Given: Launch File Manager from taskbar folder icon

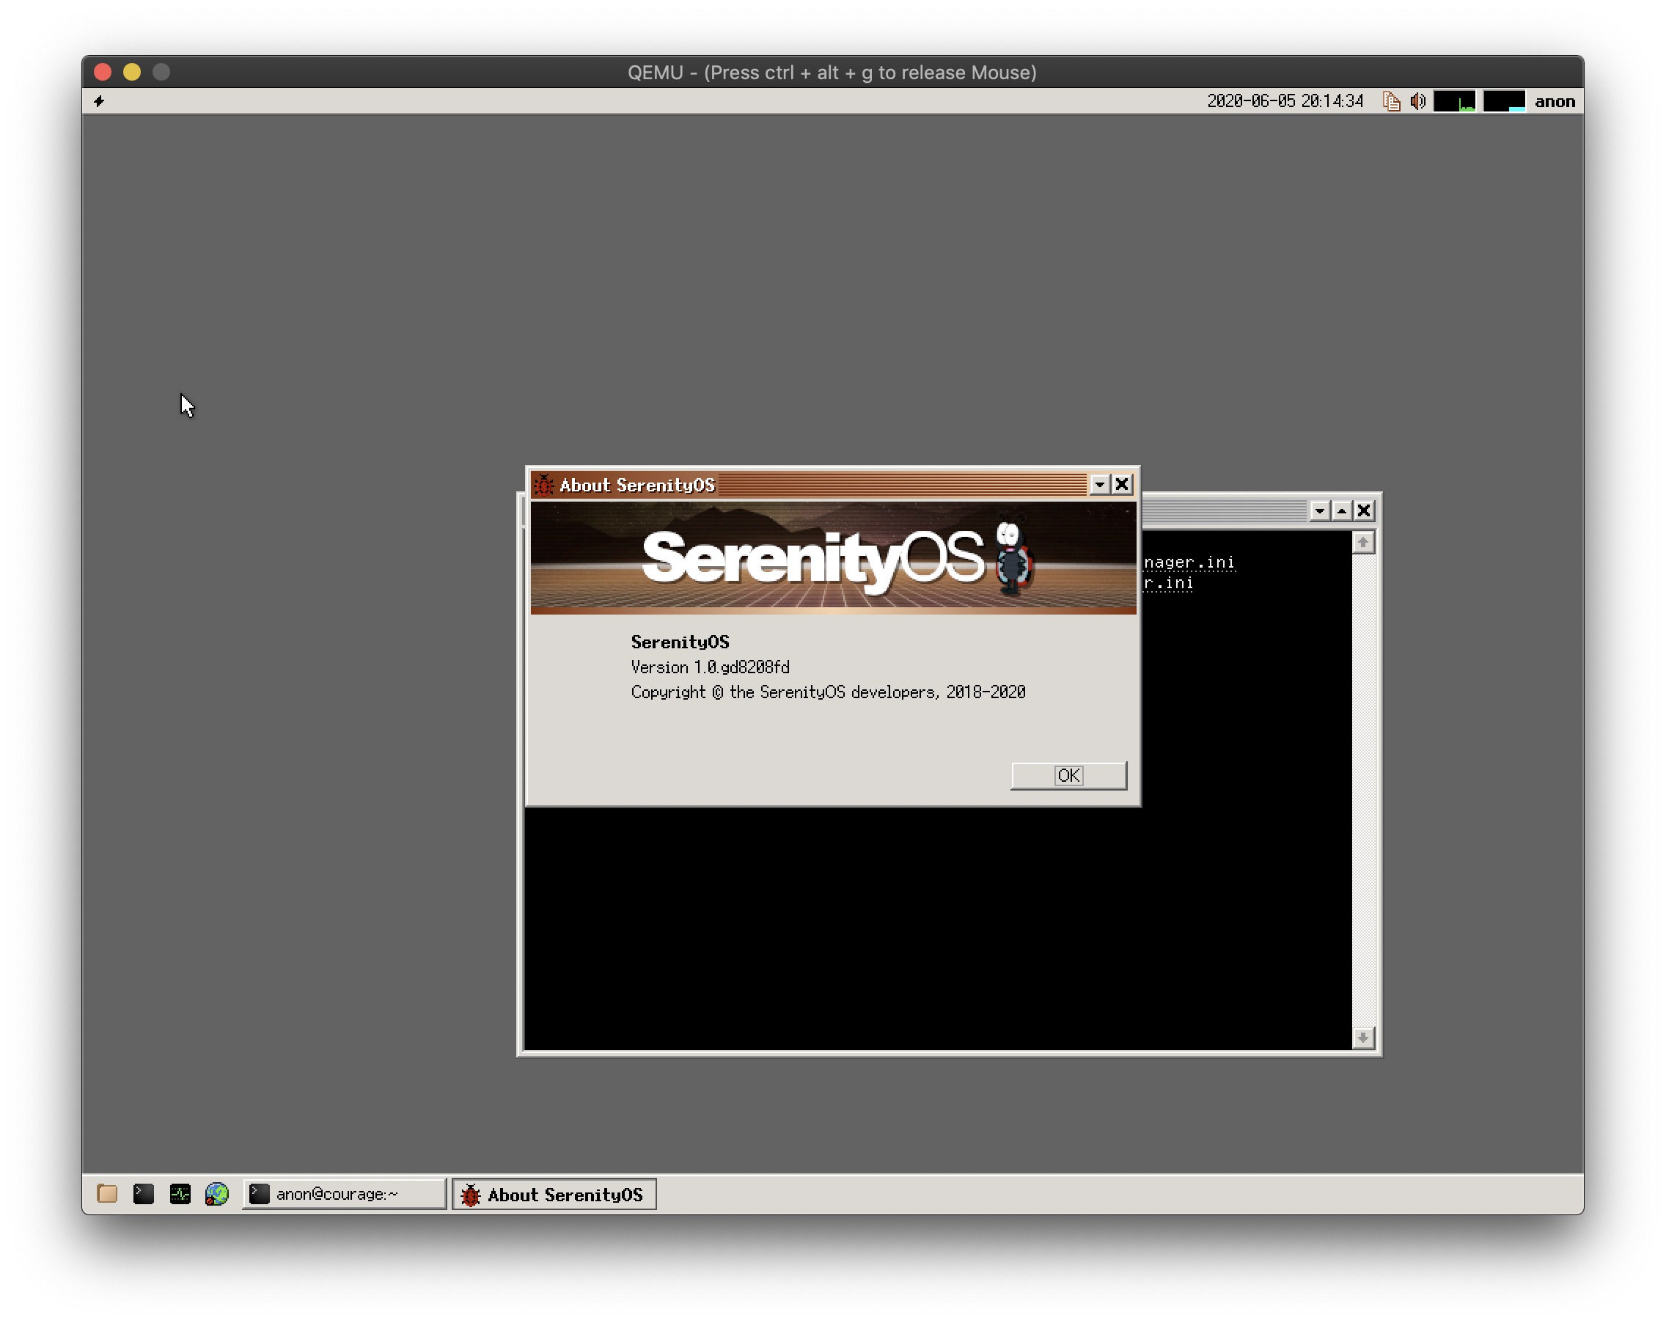Looking at the screenshot, I should point(106,1194).
